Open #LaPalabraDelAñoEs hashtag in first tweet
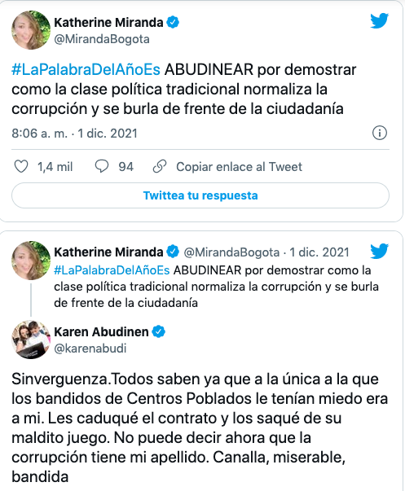 [86, 69]
